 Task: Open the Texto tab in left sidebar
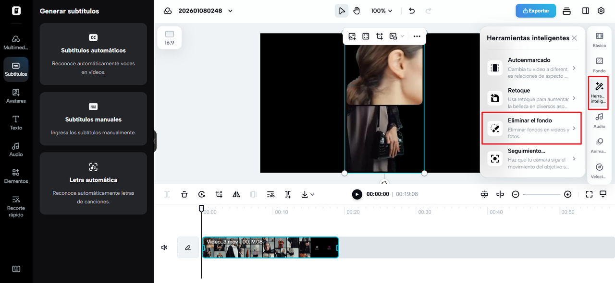pos(16,122)
